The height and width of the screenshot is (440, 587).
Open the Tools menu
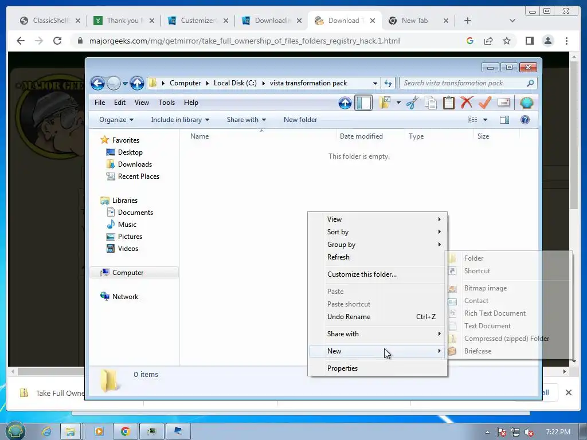pyautogui.click(x=166, y=103)
